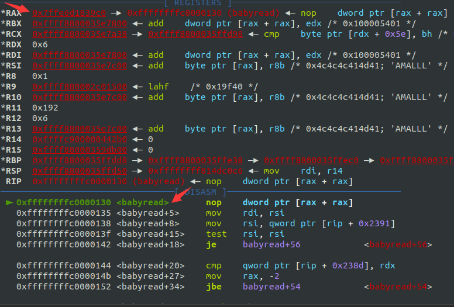Click the red <babyread+56> jump target

tap(398, 244)
